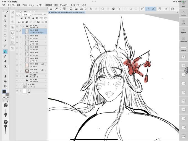Hide レイヤー 20 with its eye icon
This screenshot has width=188, height=141.
[x=17, y=43]
